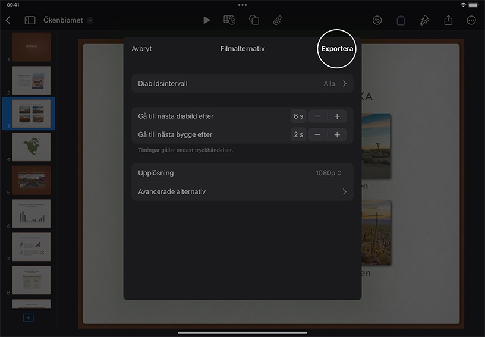Image resolution: width=485 pixels, height=337 pixels.
Task: Select slide 1 ÖKNAR thumbnail
Action: click(32, 47)
